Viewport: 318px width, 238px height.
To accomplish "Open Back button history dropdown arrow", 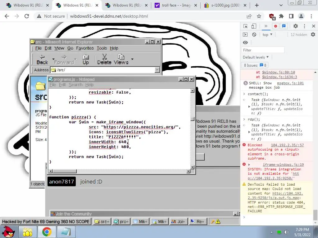I will pyautogui.click(x=53, y=59).
